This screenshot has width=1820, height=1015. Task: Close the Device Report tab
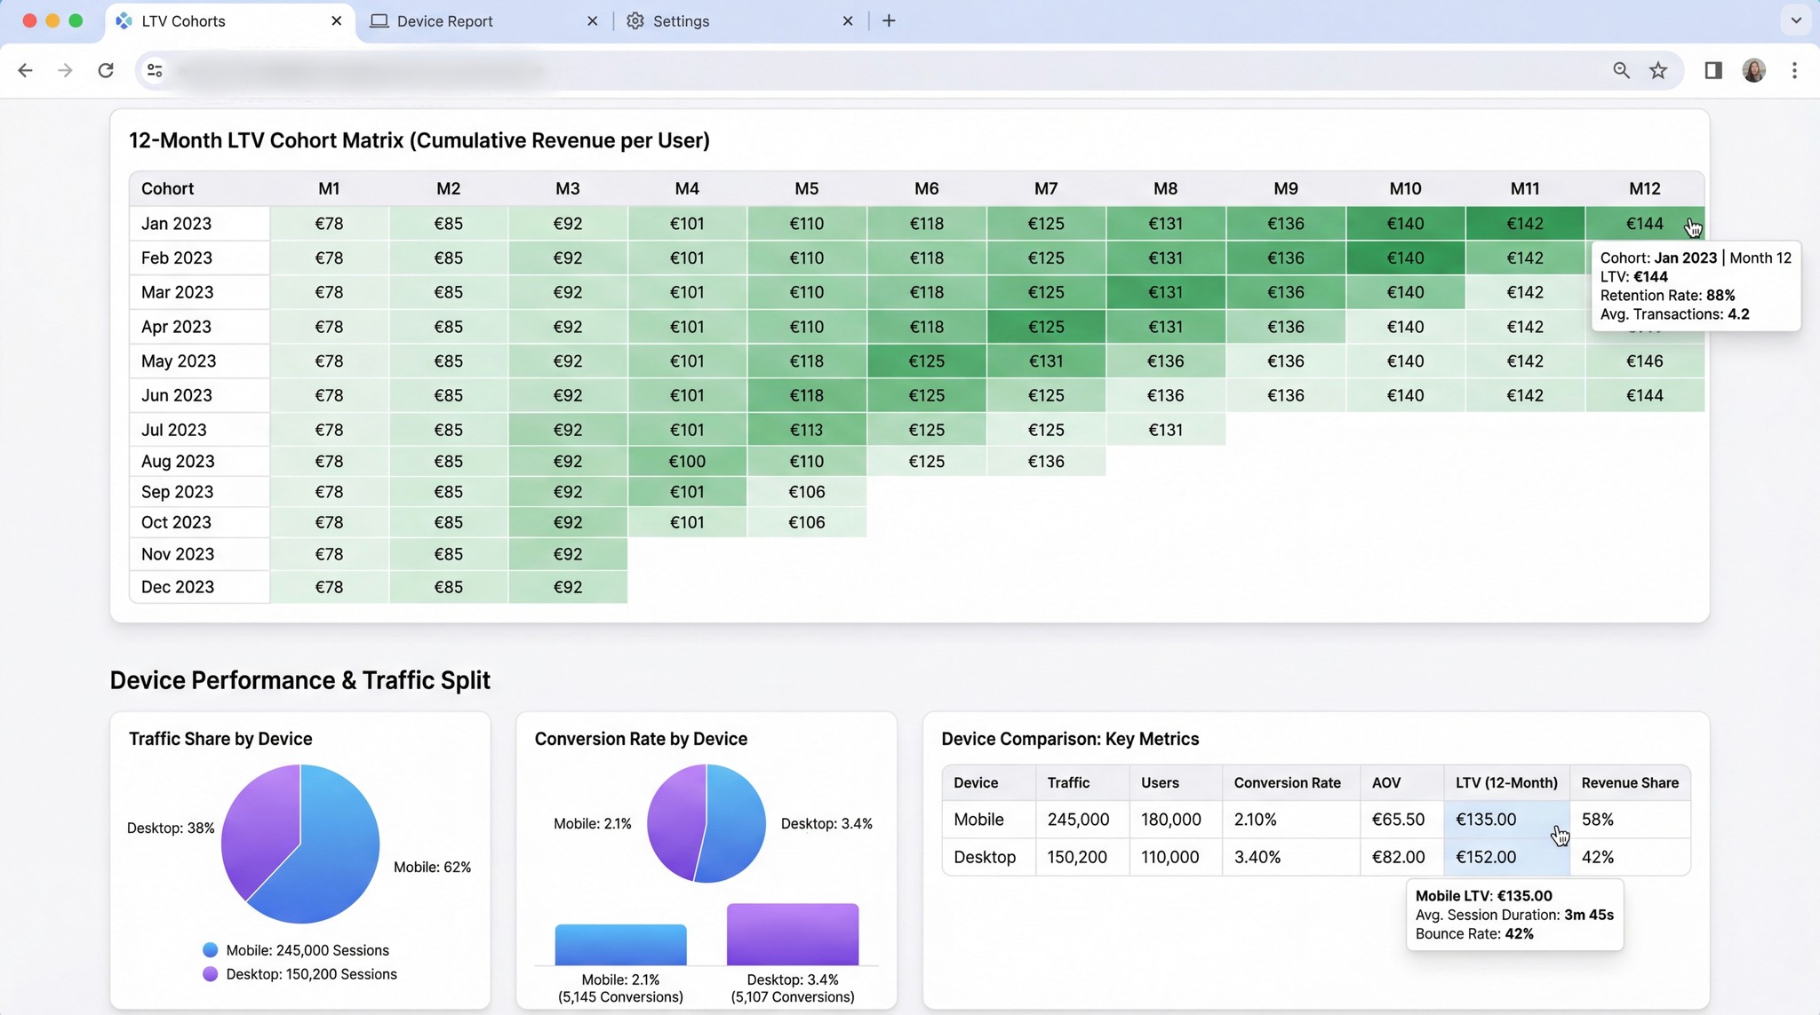pos(593,21)
